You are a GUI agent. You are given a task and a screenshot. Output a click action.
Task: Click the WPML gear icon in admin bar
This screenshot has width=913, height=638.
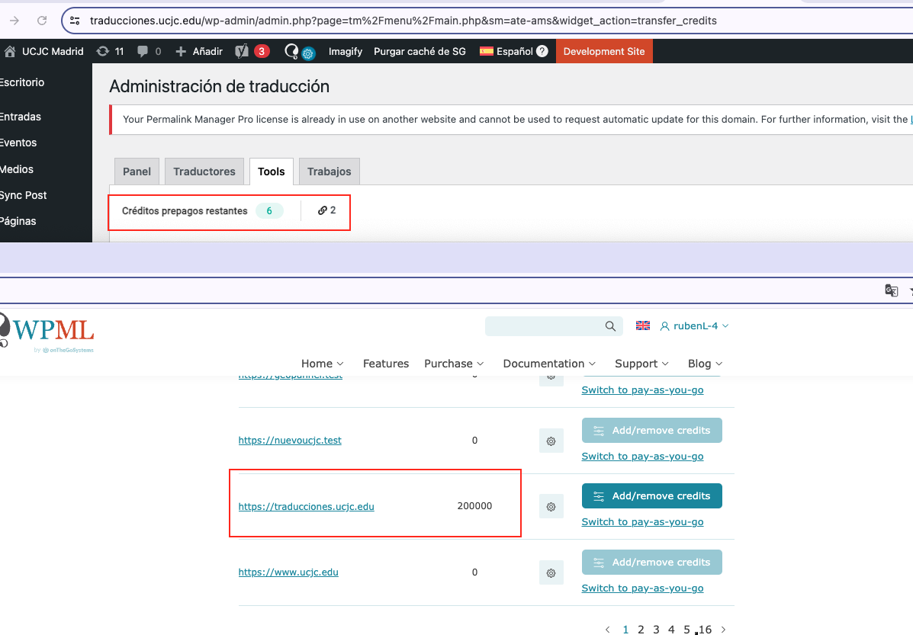307,53
